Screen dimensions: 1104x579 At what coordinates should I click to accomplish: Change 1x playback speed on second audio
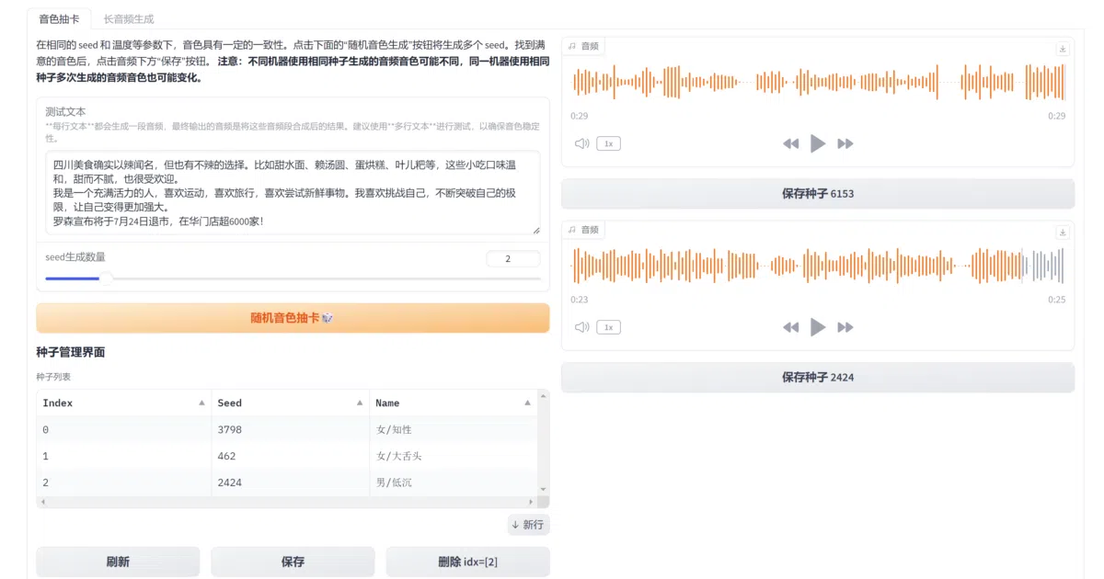tap(608, 327)
